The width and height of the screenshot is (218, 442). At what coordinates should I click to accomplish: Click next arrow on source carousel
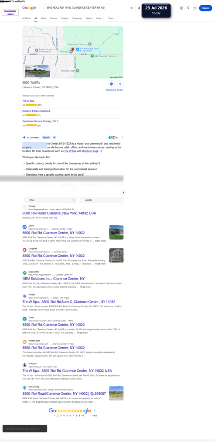[x=123, y=193]
